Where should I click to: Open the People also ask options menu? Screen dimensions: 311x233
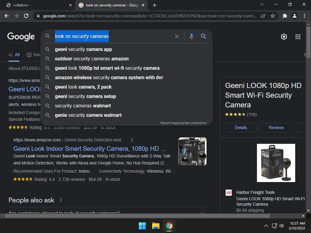[61, 200]
